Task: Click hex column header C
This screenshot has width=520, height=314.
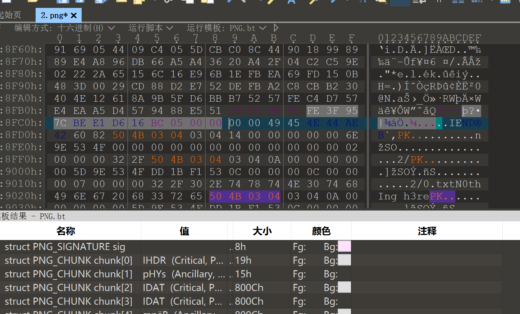Action: pos(293,38)
